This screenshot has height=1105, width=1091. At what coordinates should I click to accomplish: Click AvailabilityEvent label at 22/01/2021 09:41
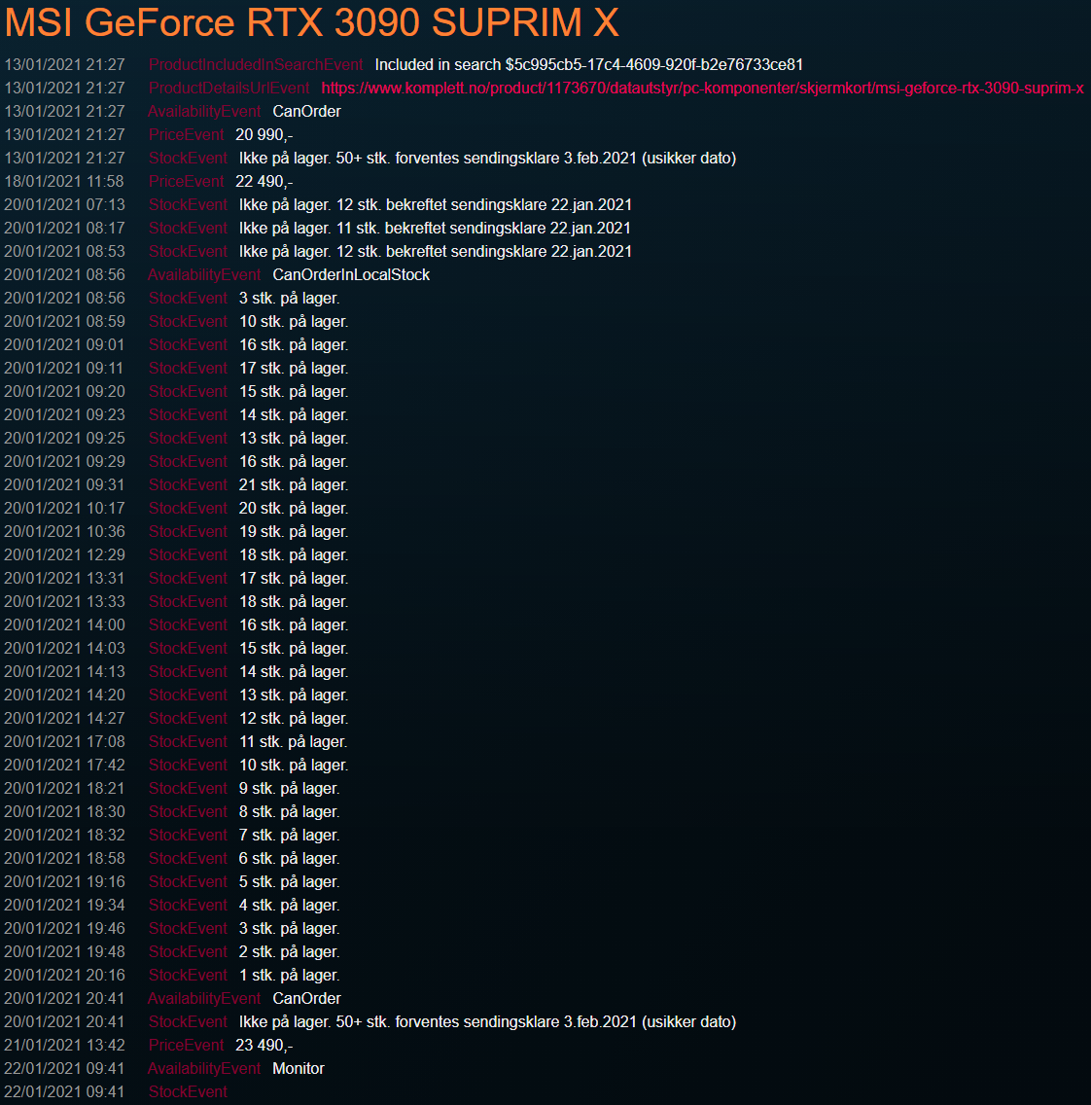(204, 1068)
